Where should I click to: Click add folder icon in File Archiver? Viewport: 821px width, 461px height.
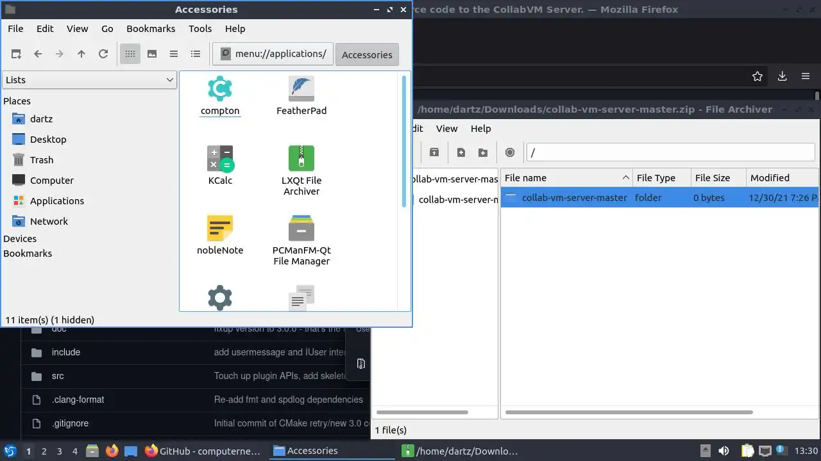pos(483,152)
